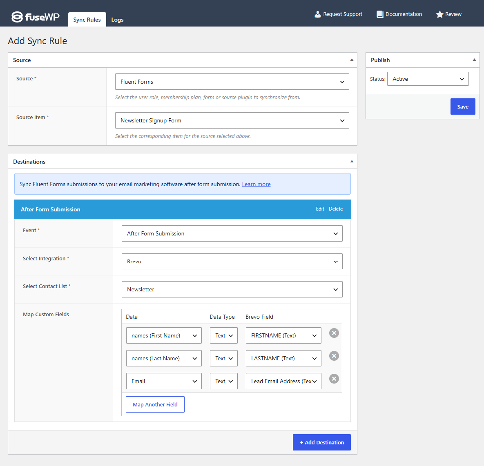
Task: Open the names (Last Name) data dropdown
Action: (164, 358)
